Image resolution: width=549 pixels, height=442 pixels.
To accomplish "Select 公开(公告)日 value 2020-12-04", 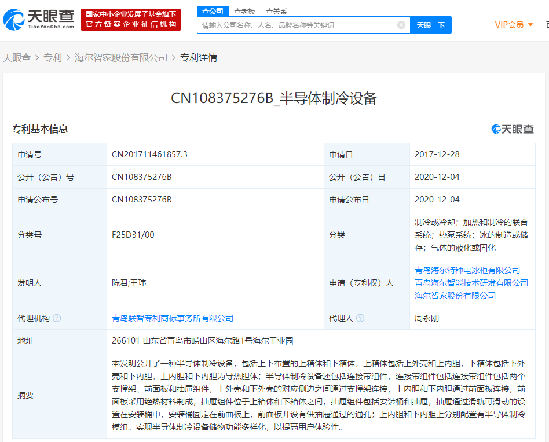I will (437, 177).
